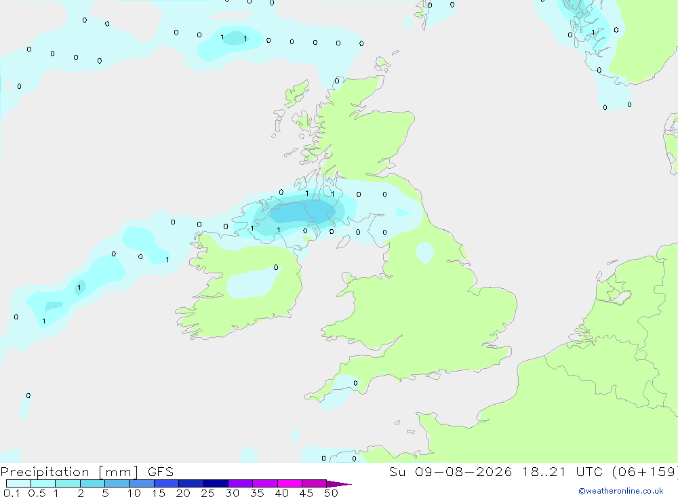The height and width of the screenshot is (497, 678).
Task: Click the 0.1–0.5 mm palest cyan legend swatch
Action: click(x=18, y=483)
